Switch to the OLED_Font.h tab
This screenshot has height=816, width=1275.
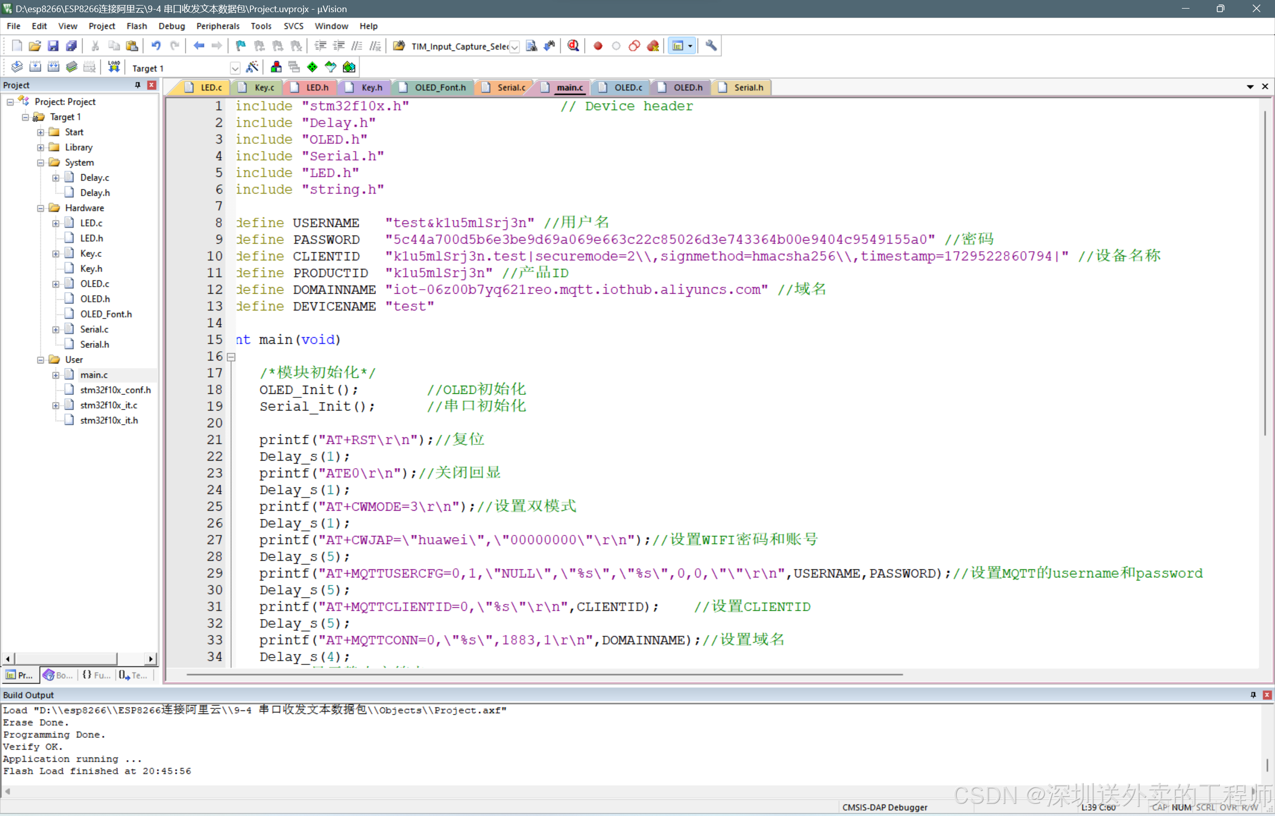[x=433, y=87]
